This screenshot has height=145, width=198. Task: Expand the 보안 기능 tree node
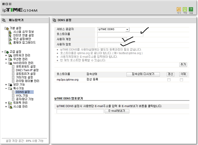(x=6, y=85)
